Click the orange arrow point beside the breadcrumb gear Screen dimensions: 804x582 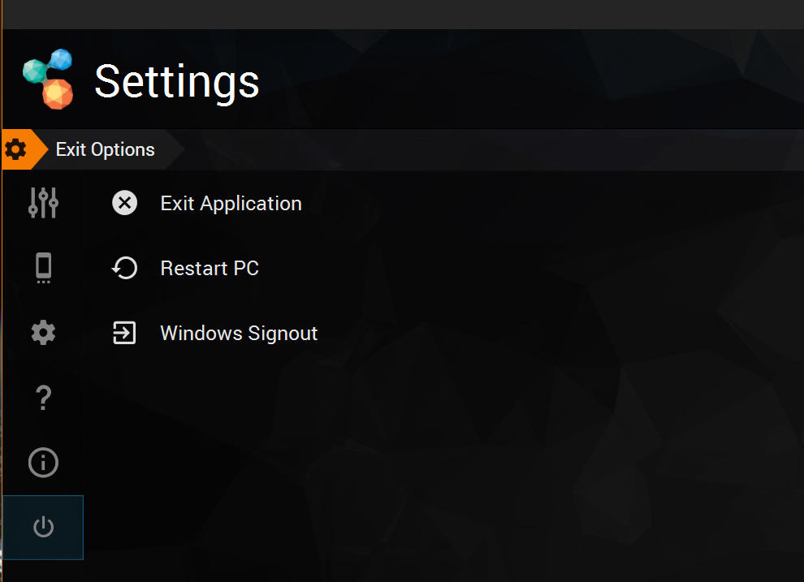(x=40, y=149)
